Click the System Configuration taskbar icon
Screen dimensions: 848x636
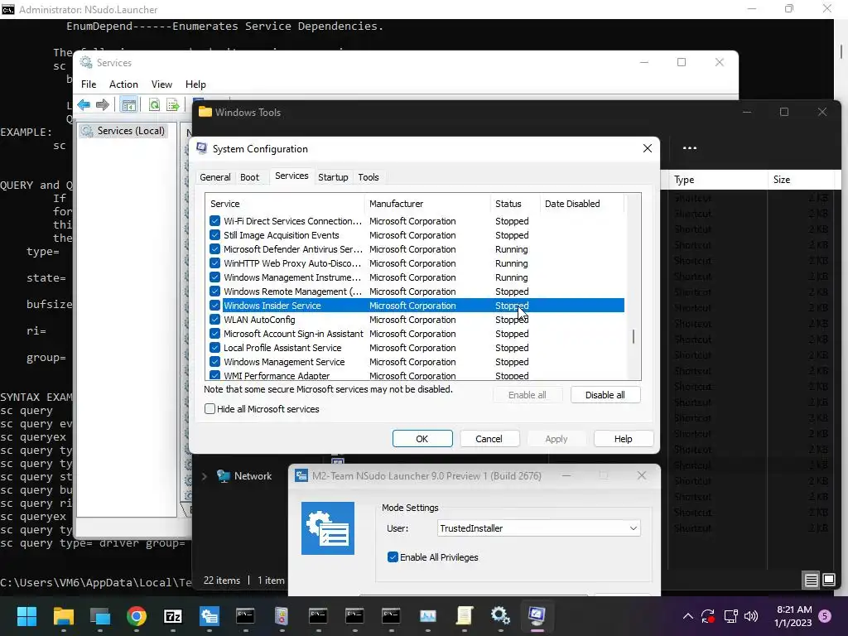537,616
